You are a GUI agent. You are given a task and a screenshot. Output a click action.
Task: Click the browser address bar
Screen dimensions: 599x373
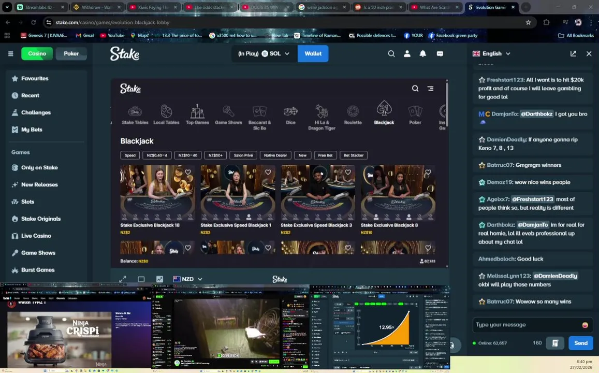286,23
